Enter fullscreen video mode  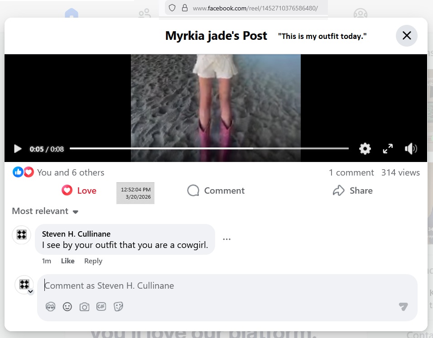[x=388, y=149]
